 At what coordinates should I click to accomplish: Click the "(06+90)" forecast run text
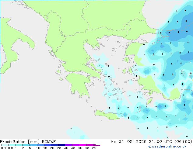[x=183, y=142]
